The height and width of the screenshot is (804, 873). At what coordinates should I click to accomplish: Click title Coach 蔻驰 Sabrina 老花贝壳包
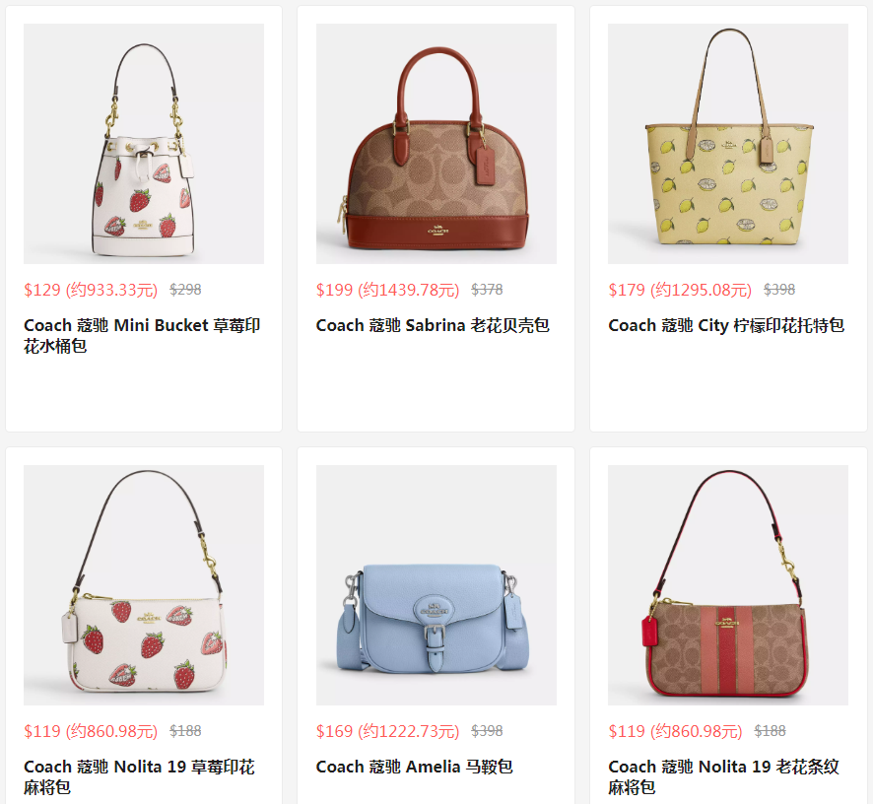433,325
